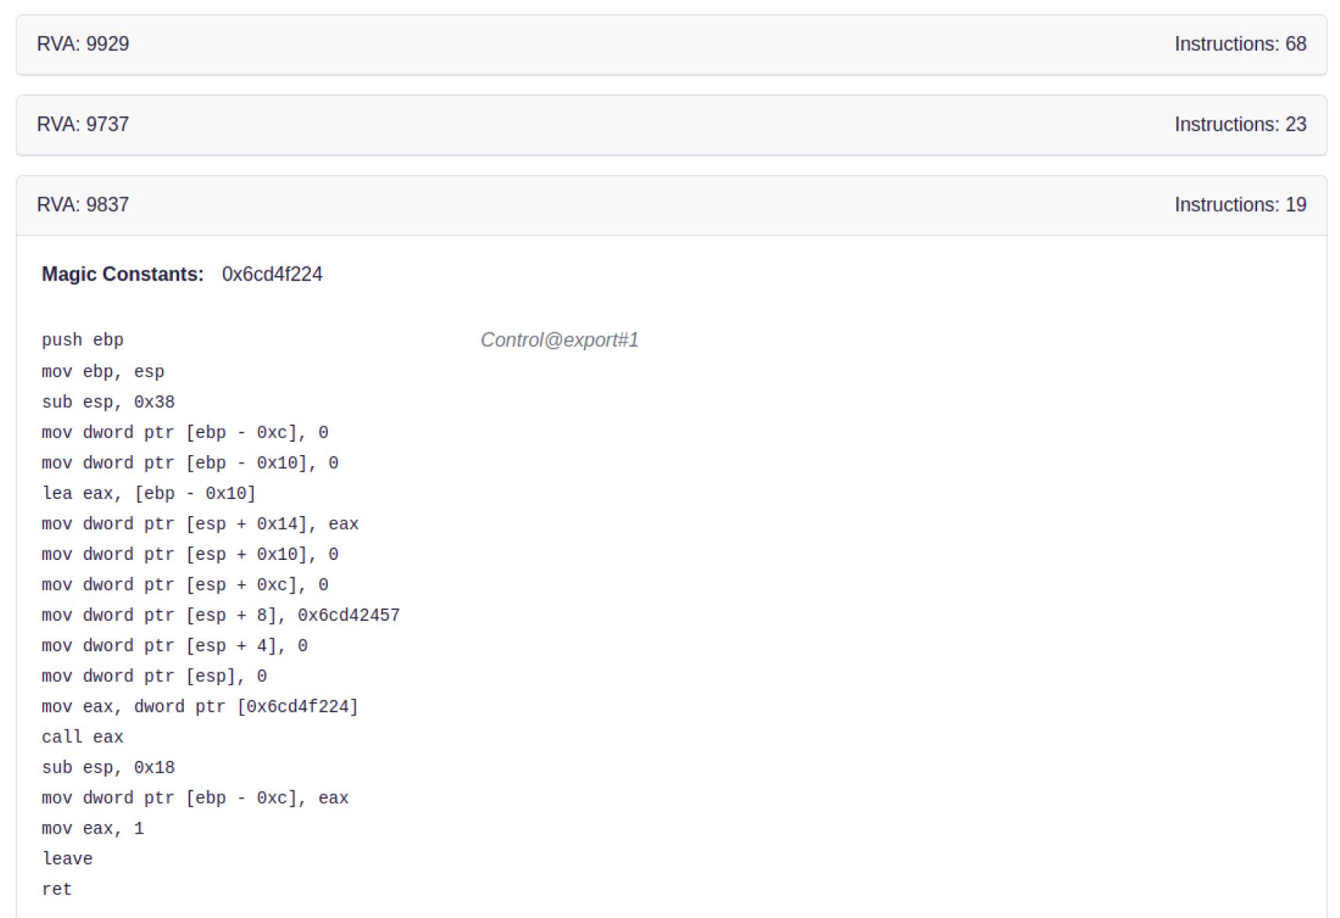Click the call eax instruction
Viewport: 1340px width, 918px height.
(x=82, y=737)
